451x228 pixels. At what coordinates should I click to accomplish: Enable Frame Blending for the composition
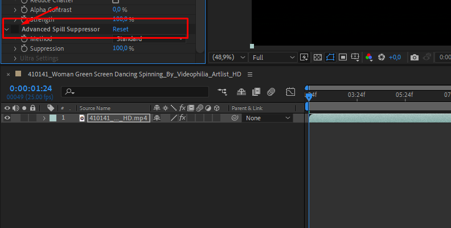(x=256, y=92)
